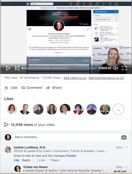This screenshot has width=132, height=174.
Task: Open eighth liker outdoors avatar
Action: pos(105,109)
